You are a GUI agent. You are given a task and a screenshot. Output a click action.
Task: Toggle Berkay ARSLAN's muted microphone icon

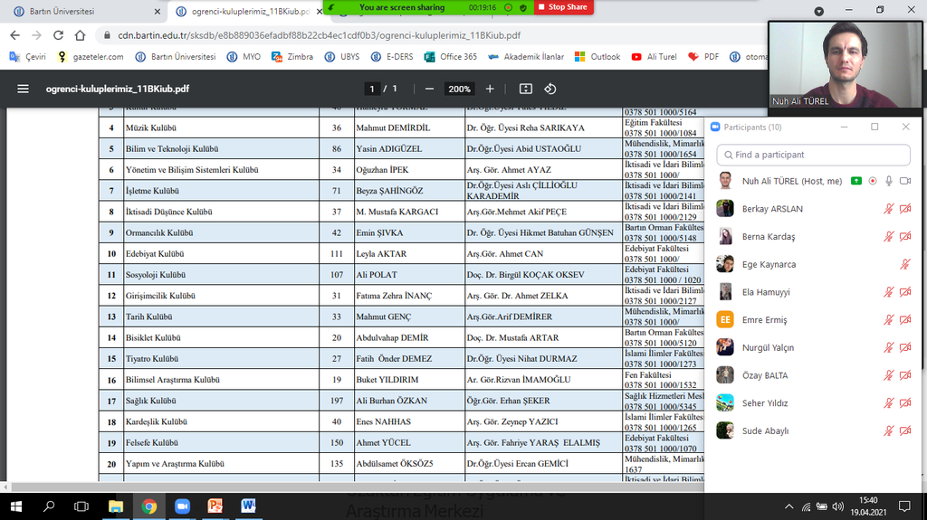(889, 209)
